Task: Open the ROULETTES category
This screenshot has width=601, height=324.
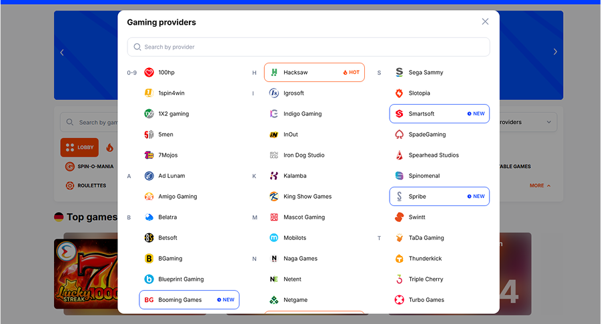Action: (x=86, y=186)
